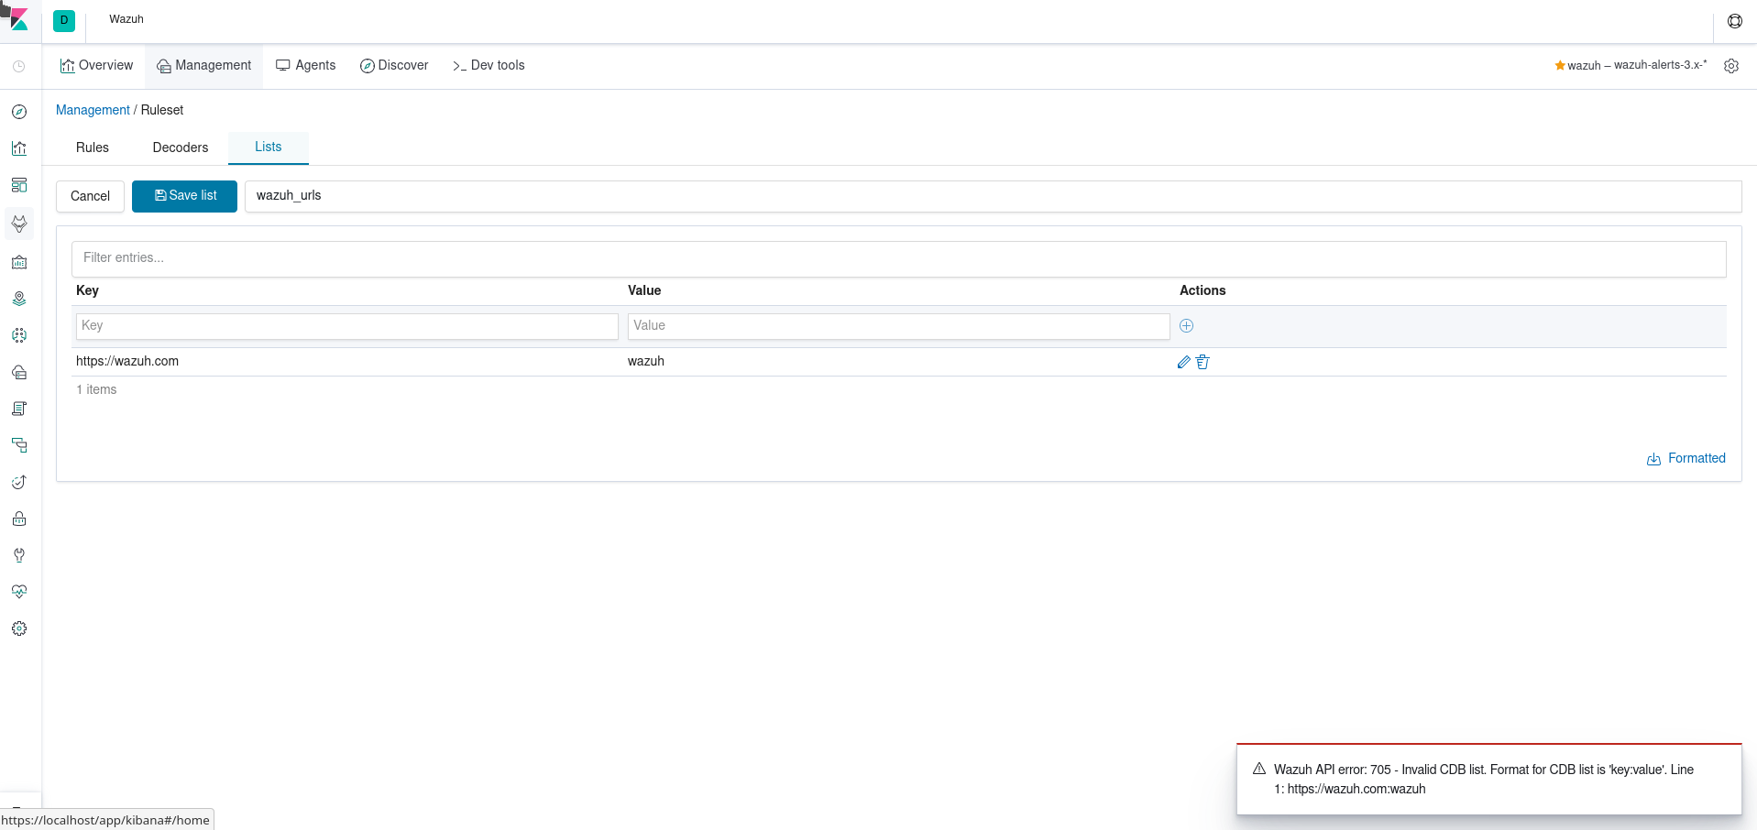Save the wazuh_urls list
1757x830 pixels.
click(184, 196)
